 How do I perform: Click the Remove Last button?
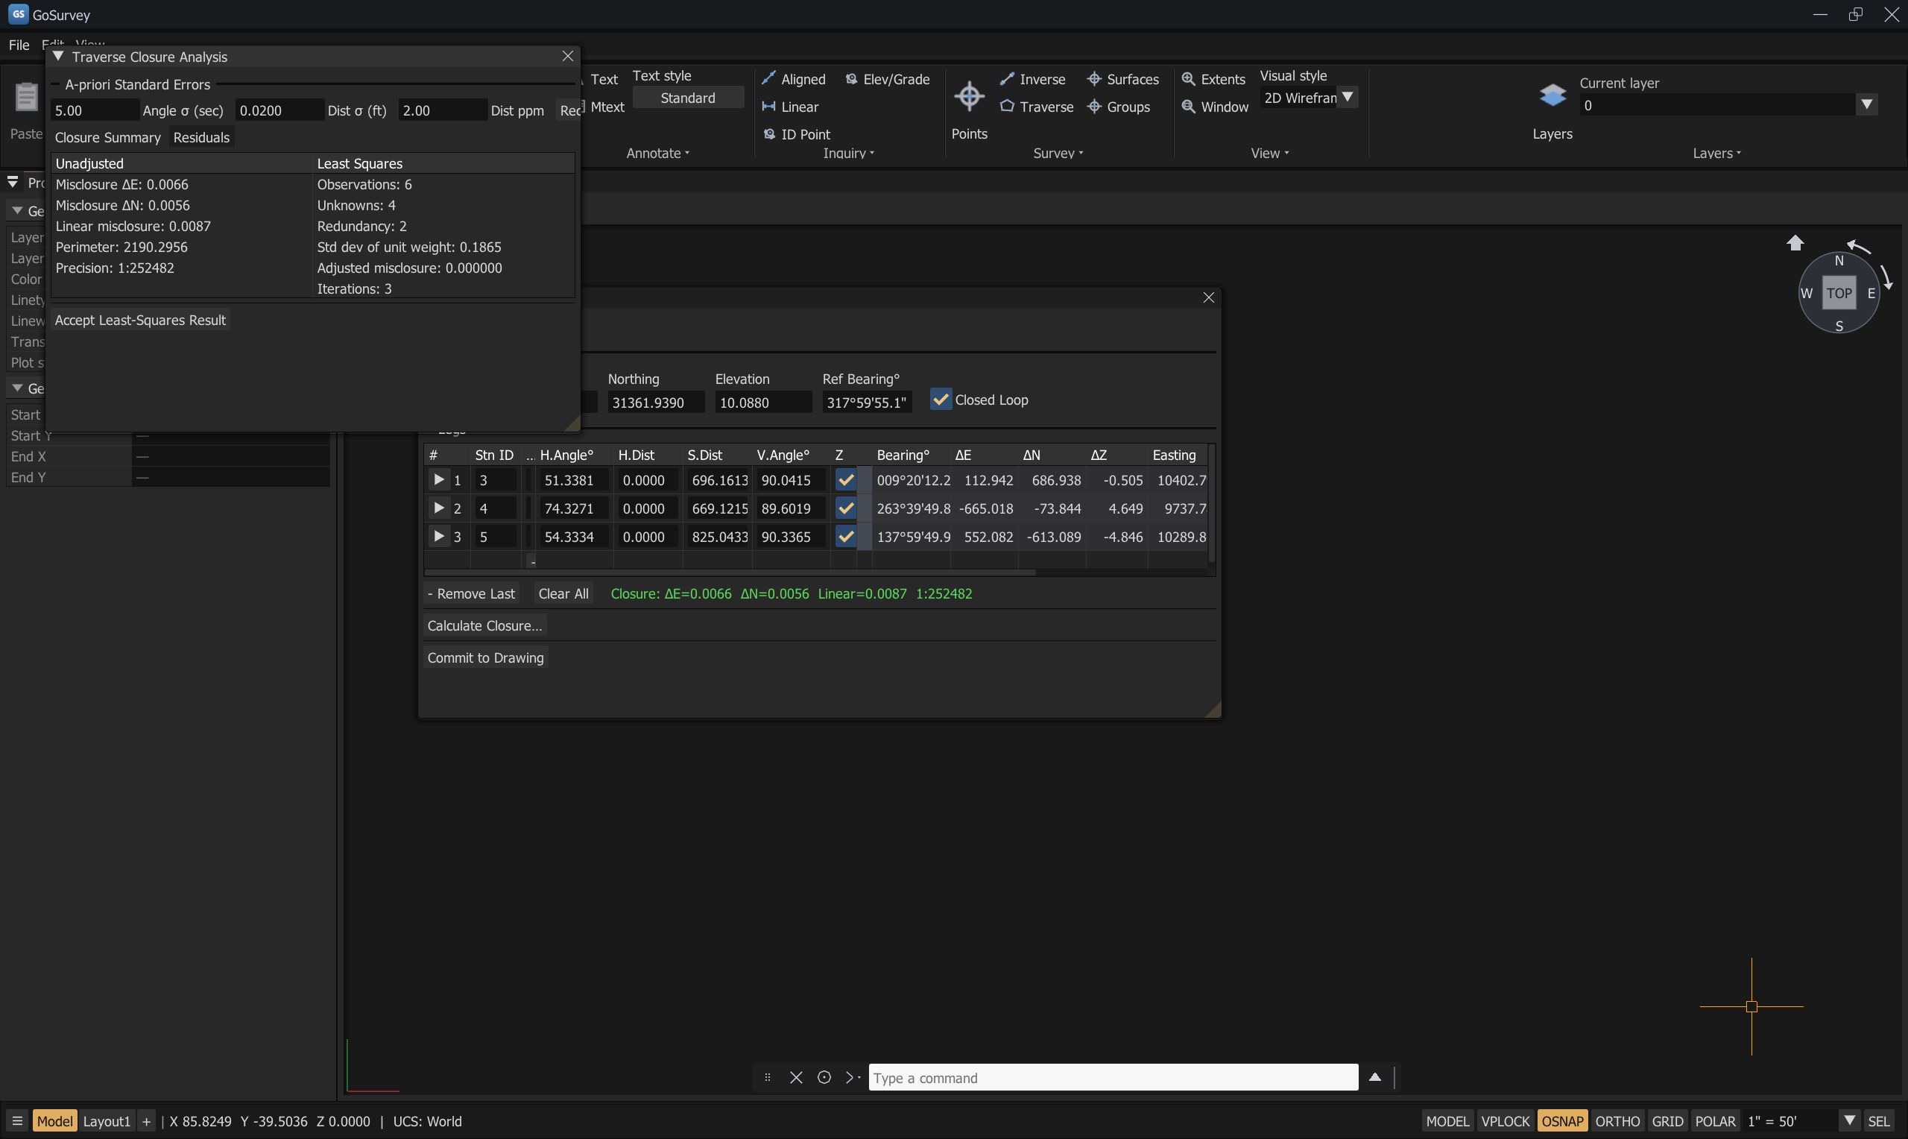click(472, 593)
